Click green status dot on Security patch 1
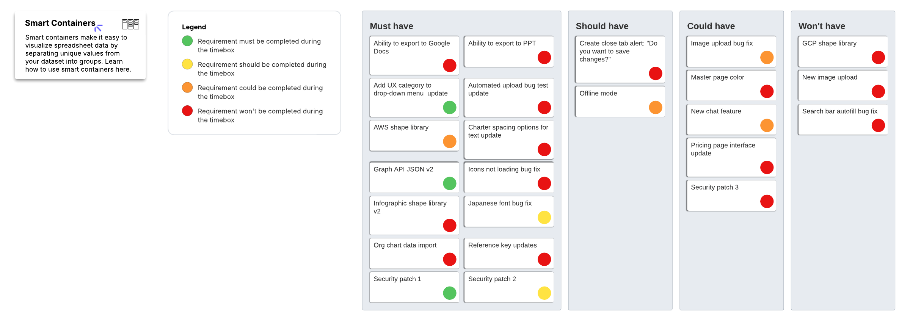Screen dimensions: 910x329 coord(449,293)
